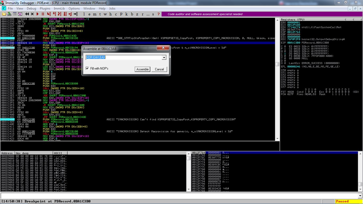The height and width of the screenshot is (204, 363).
Task: Expand the assemble command dropdown arrow
Action: tap(164, 58)
